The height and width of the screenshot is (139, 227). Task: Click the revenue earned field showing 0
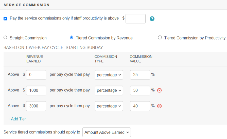[36, 75]
